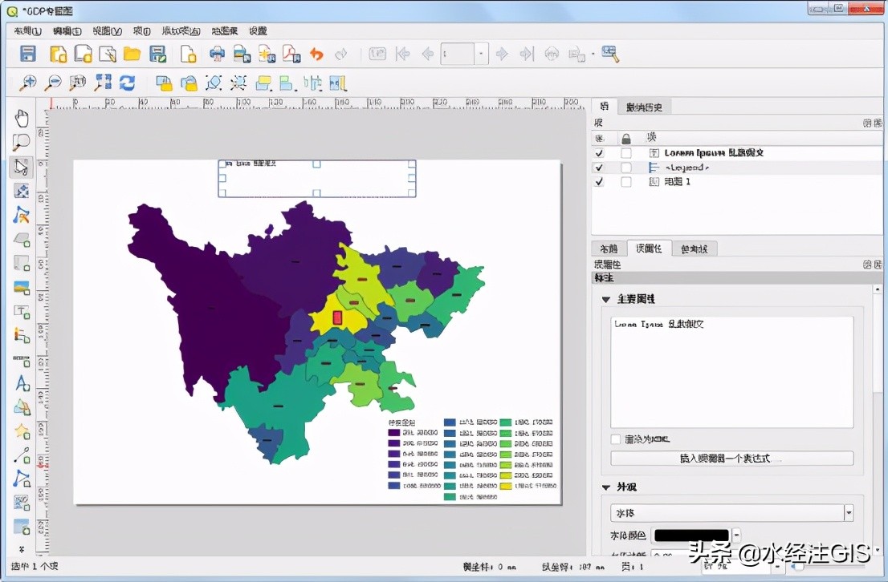Export layout as image

(242, 54)
